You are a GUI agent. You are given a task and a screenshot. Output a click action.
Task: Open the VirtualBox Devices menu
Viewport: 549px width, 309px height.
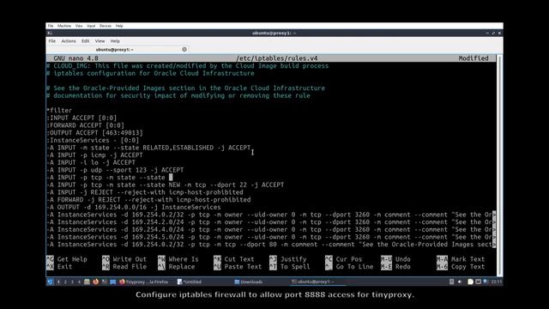pyautogui.click(x=106, y=26)
